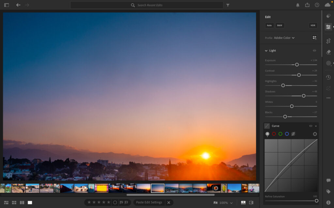Open the filter menu beside the search bar

(228, 5)
